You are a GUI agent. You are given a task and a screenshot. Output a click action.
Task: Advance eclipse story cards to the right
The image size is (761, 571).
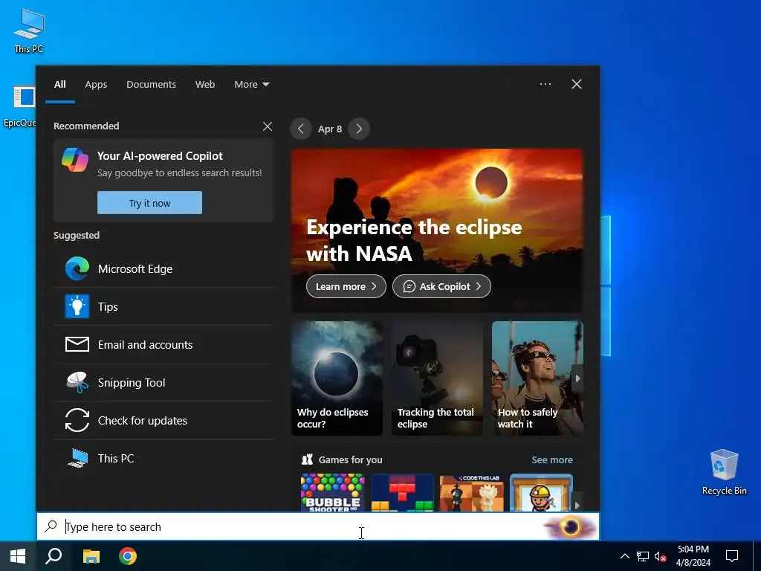click(577, 378)
